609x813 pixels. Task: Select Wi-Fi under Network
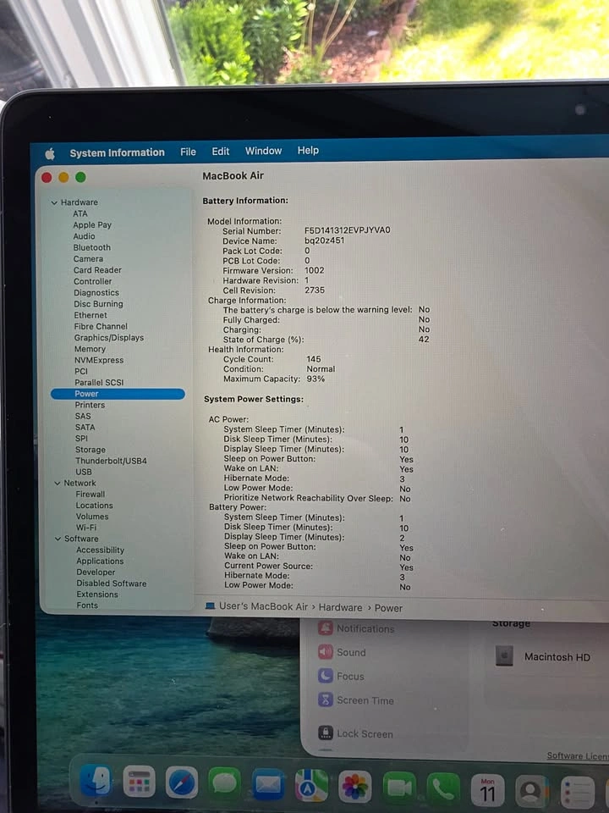(86, 528)
